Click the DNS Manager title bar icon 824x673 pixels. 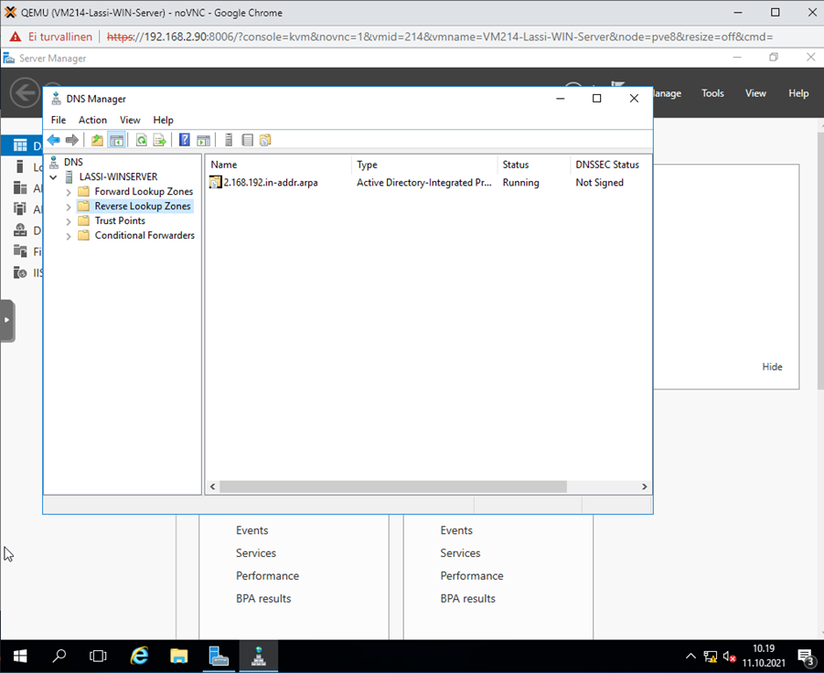coord(56,98)
